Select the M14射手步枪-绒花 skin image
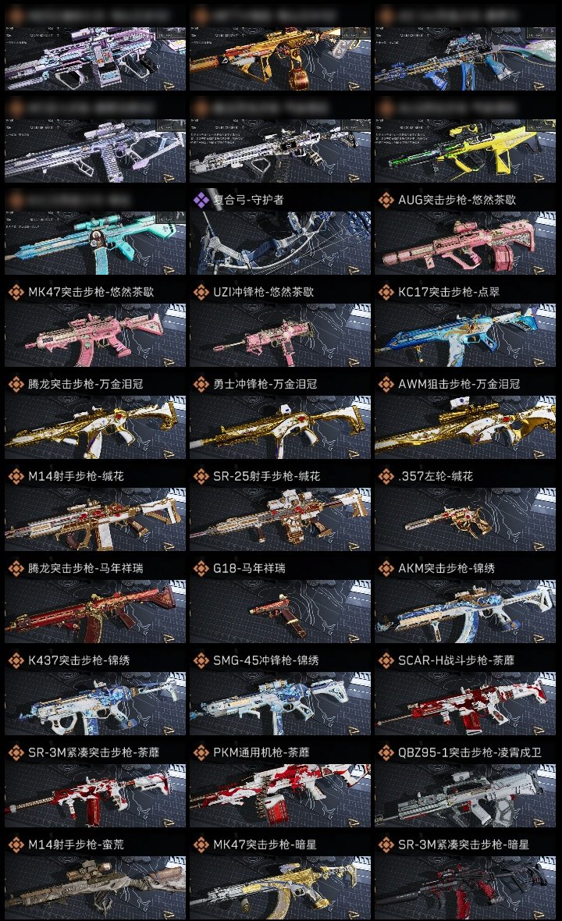This screenshot has height=921, width=562. [x=95, y=520]
